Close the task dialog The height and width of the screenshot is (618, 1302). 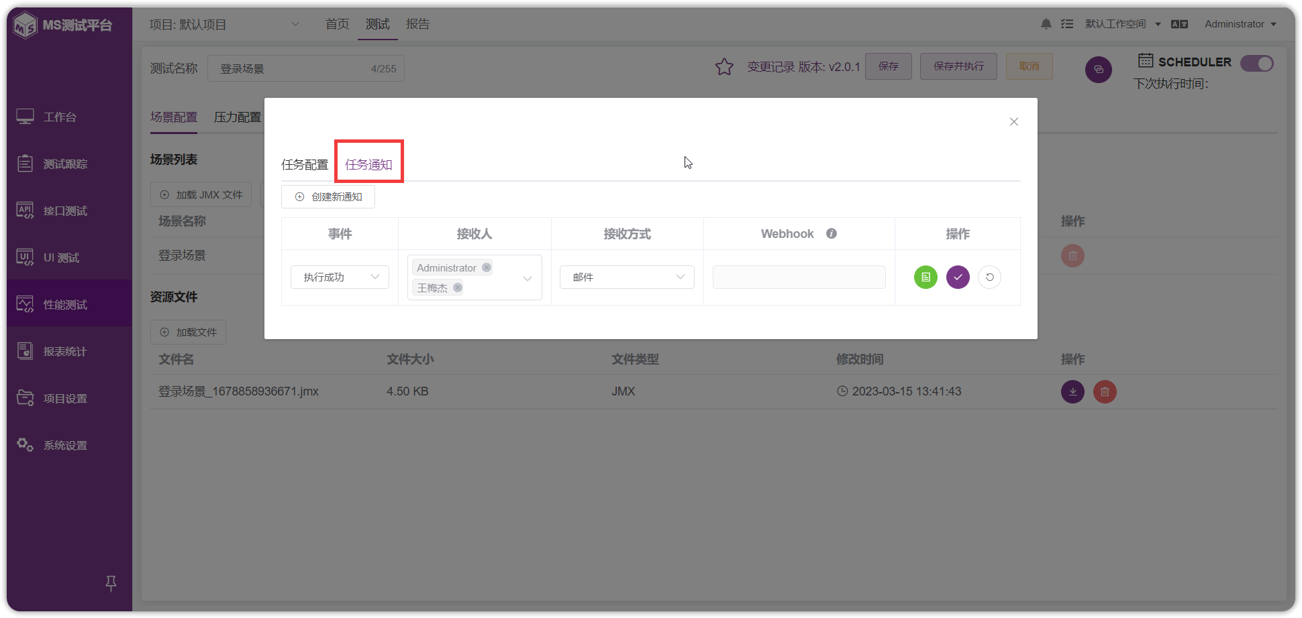(x=1014, y=122)
